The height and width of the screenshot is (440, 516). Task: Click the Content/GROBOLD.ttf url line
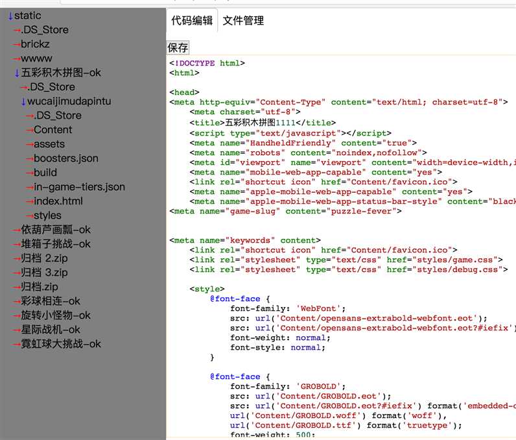click(x=346, y=426)
